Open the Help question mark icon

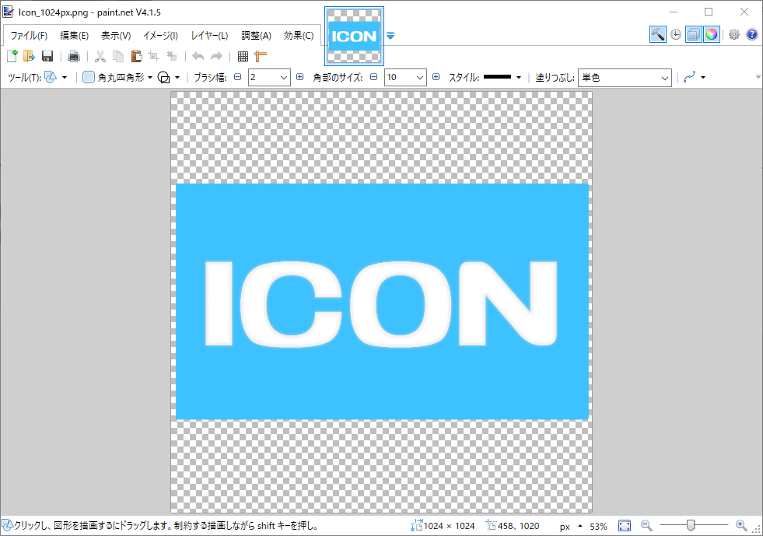pos(752,34)
